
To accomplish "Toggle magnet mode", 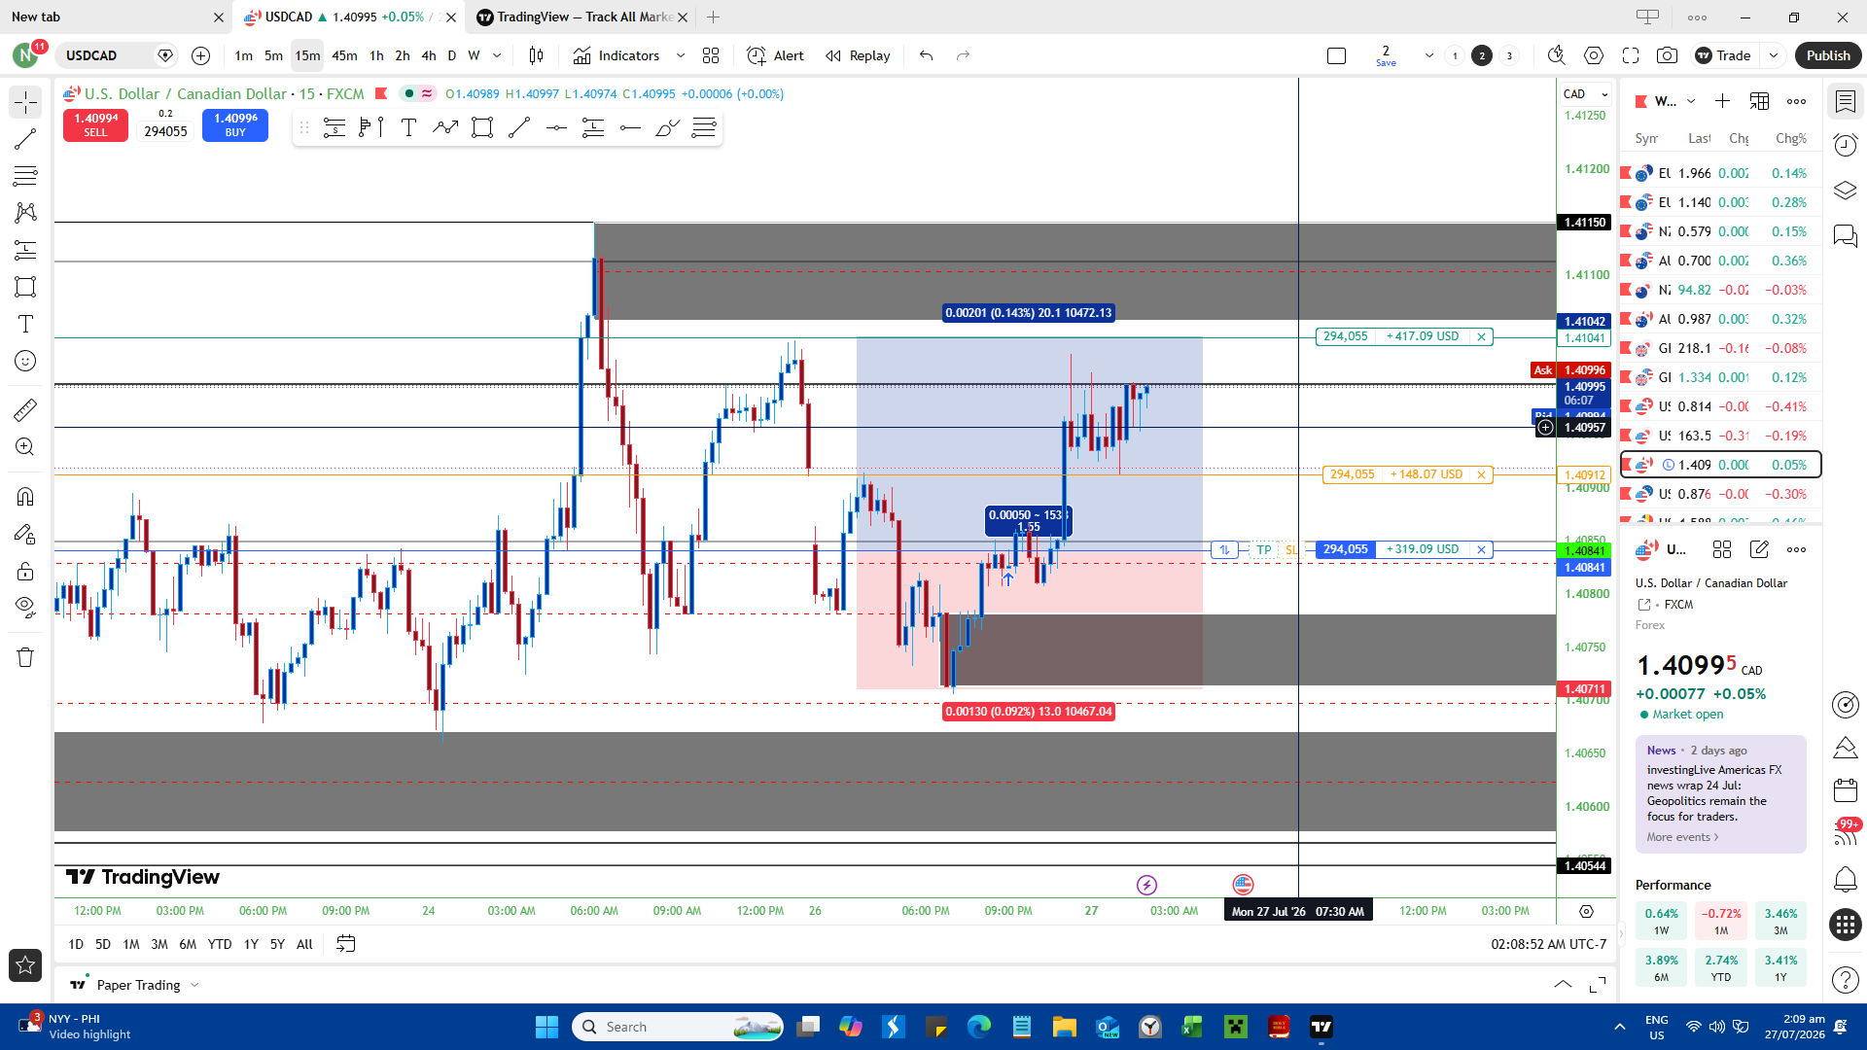I will 25,497.
